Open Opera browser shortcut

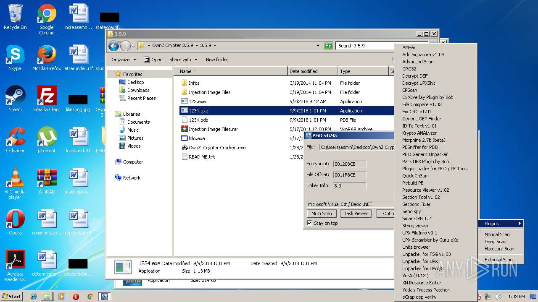15,222
